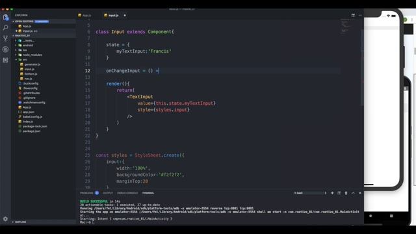This screenshot has width=416, height=234.
Task: Click the 'Francis' string in the code
Action: click(x=159, y=51)
